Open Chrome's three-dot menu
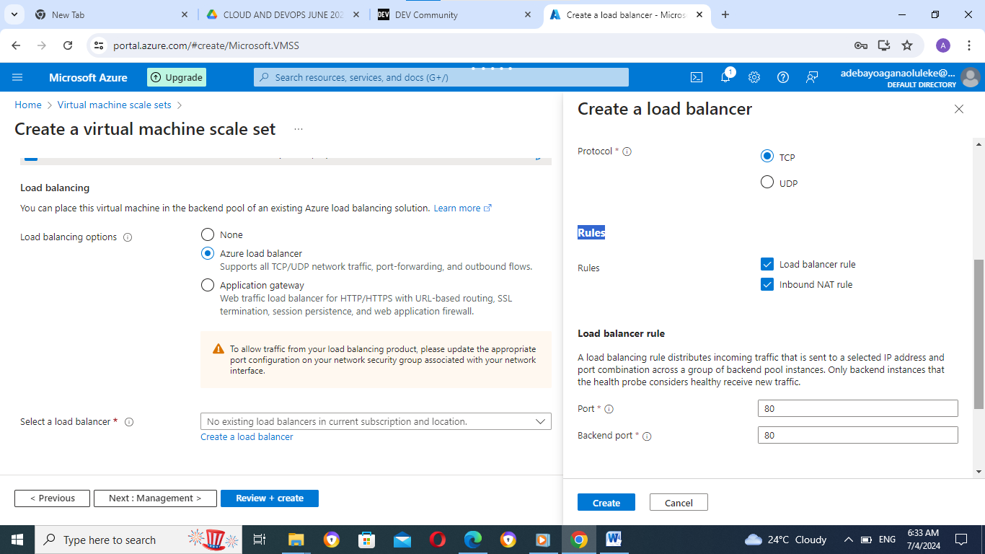The height and width of the screenshot is (554, 985). coord(969,45)
